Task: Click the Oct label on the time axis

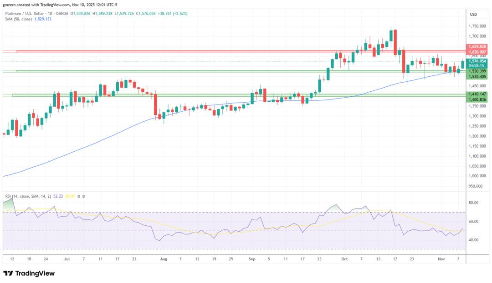Action: (x=344, y=258)
